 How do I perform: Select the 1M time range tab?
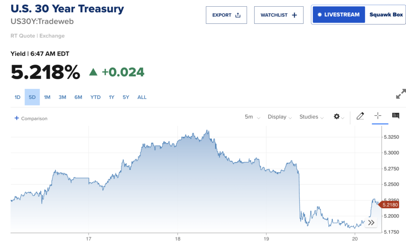click(47, 97)
